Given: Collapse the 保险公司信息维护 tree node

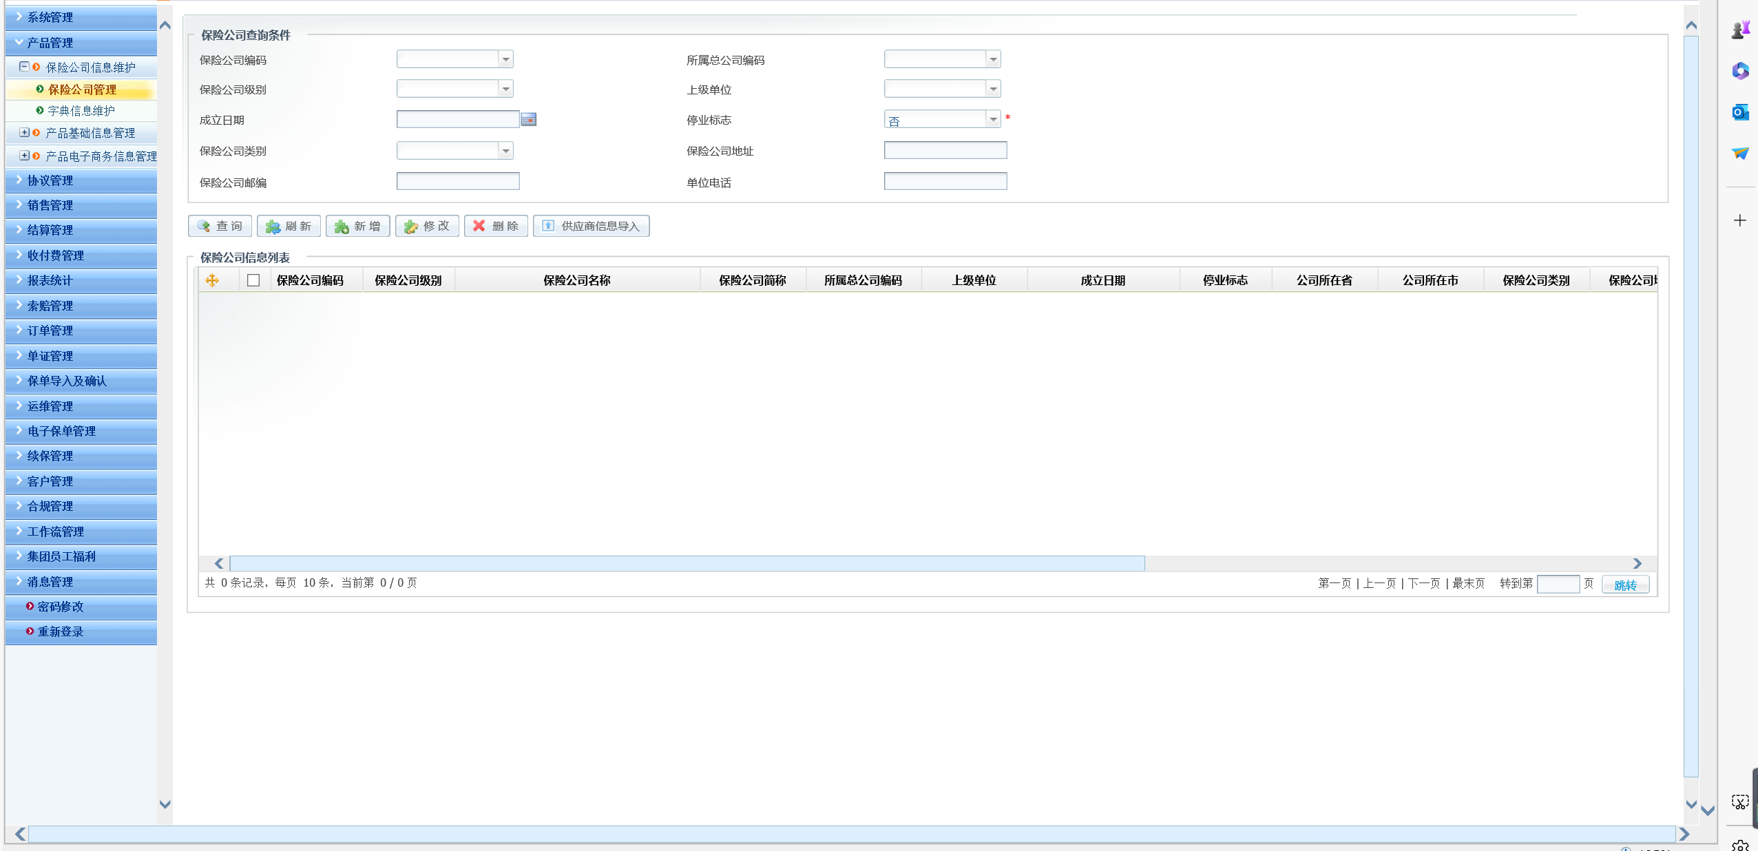Looking at the screenshot, I should pyautogui.click(x=24, y=67).
